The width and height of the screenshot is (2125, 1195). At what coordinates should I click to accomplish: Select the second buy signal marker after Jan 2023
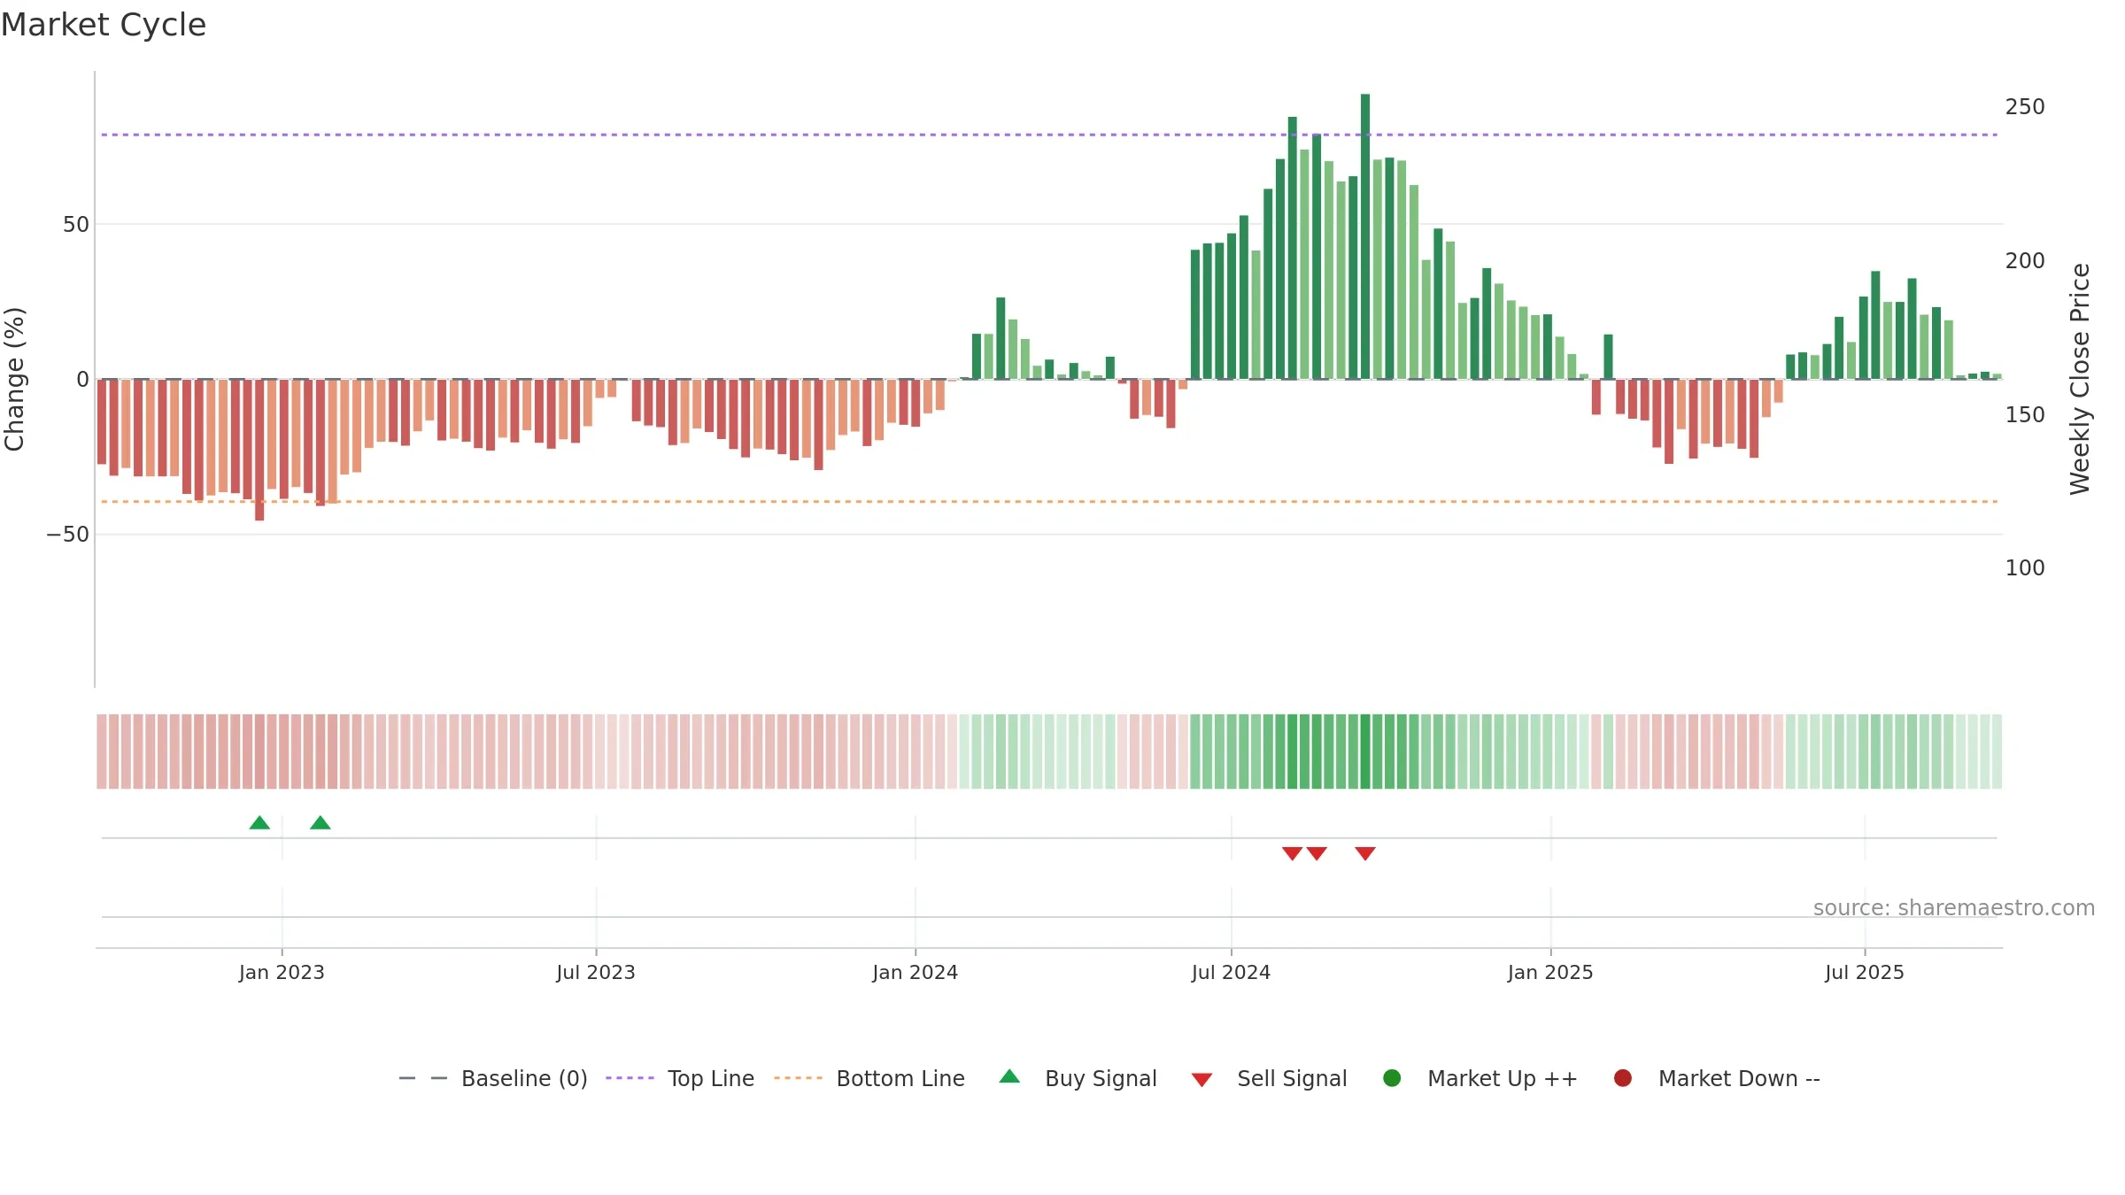[321, 823]
